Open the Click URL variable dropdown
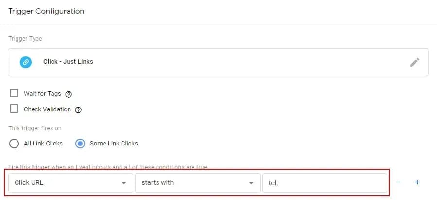 pos(70,183)
